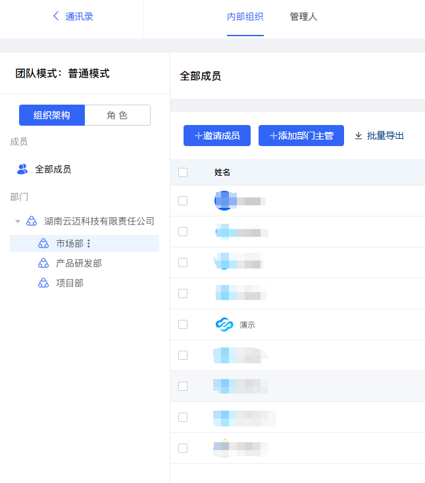Select the 内部组织 tab
Viewport: 425px width, 483px height.
click(245, 16)
